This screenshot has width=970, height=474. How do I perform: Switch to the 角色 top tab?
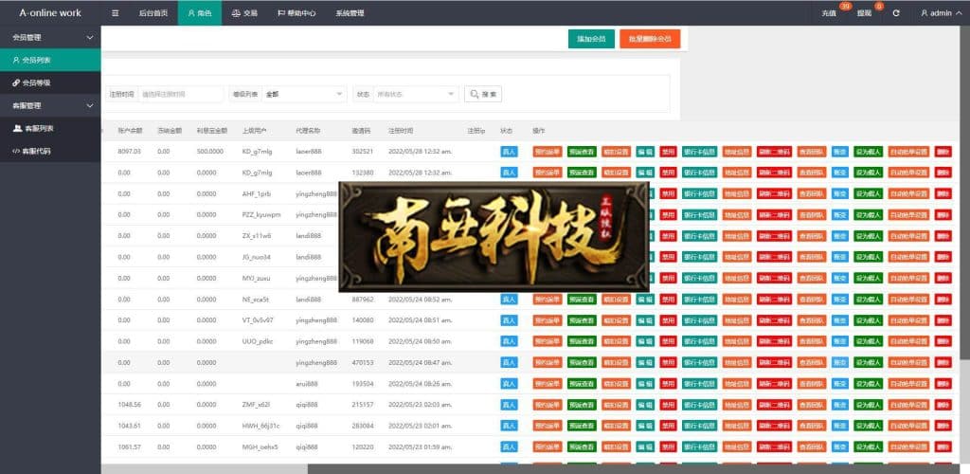coord(200,13)
